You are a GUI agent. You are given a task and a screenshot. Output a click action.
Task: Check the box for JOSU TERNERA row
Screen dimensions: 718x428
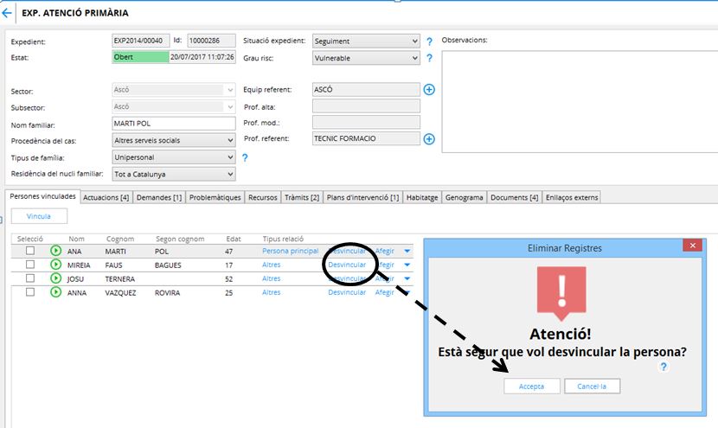[30, 278]
